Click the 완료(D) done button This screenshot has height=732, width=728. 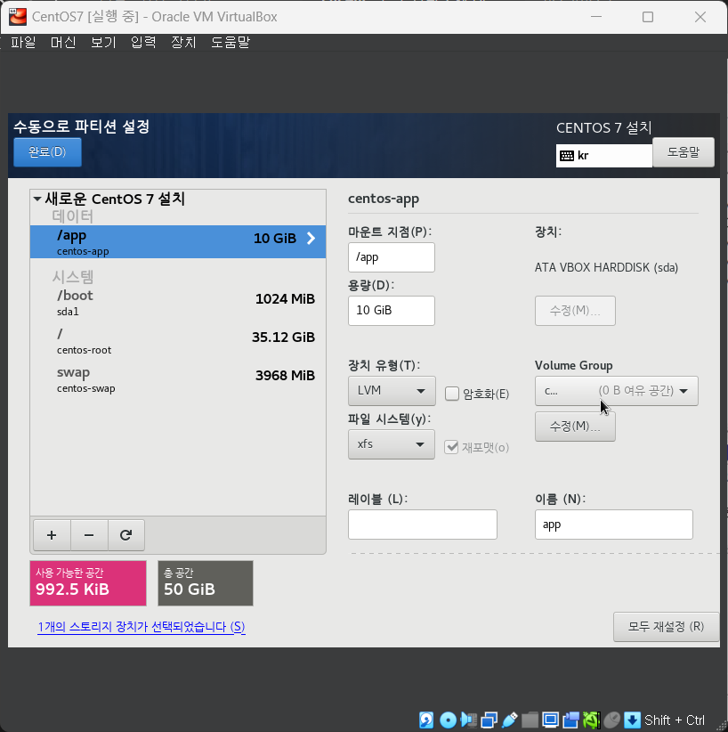point(47,152)
